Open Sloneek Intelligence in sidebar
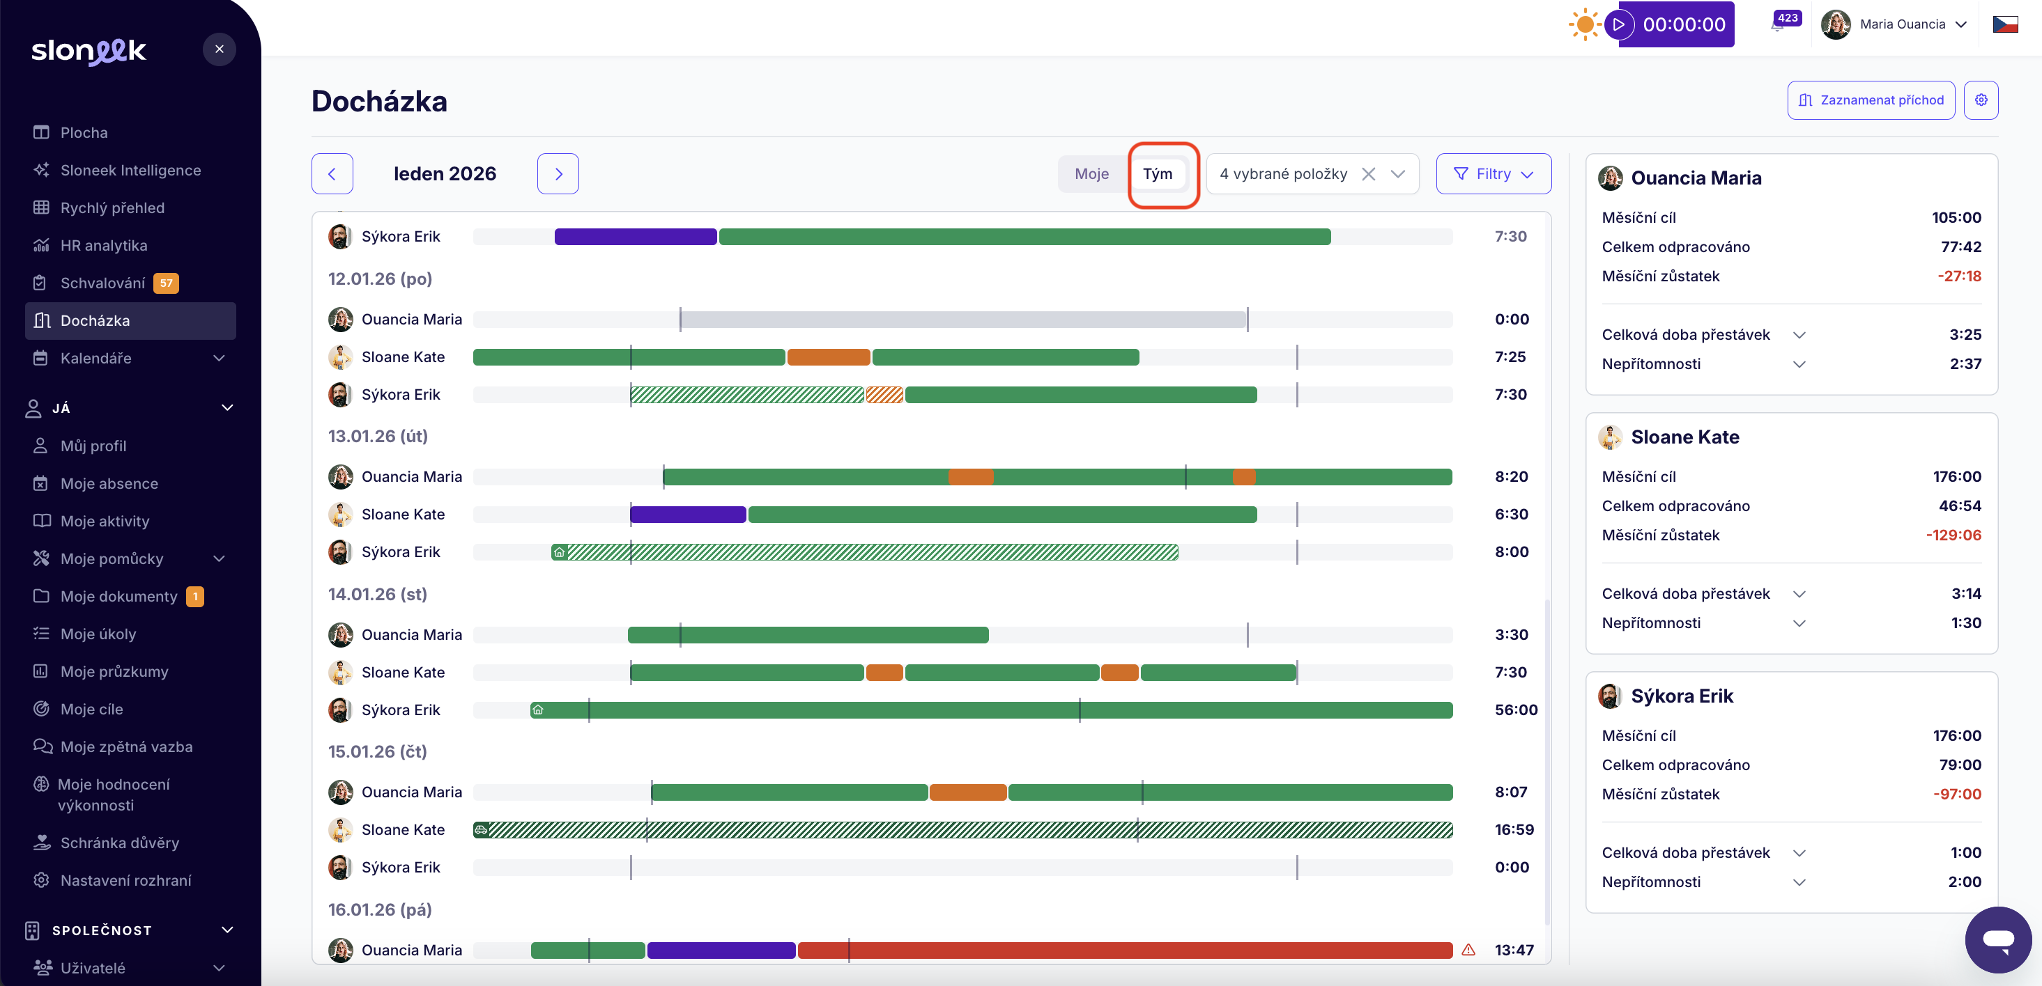 click(x=130, y=171)
